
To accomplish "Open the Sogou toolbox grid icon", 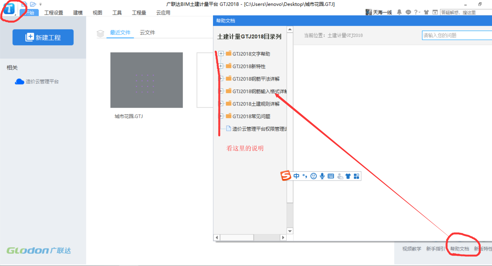I will coord(357,176).
